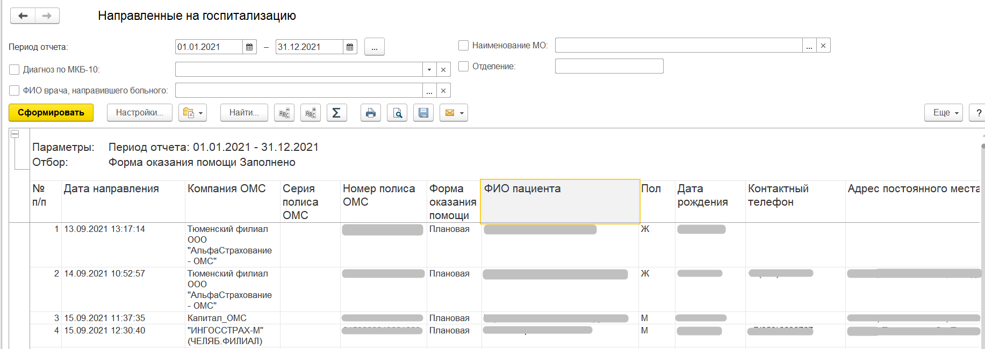Viewport: 985px width, 349px height.
Task: Collapse all groups ABC minus icon
Action: [284, 113]
